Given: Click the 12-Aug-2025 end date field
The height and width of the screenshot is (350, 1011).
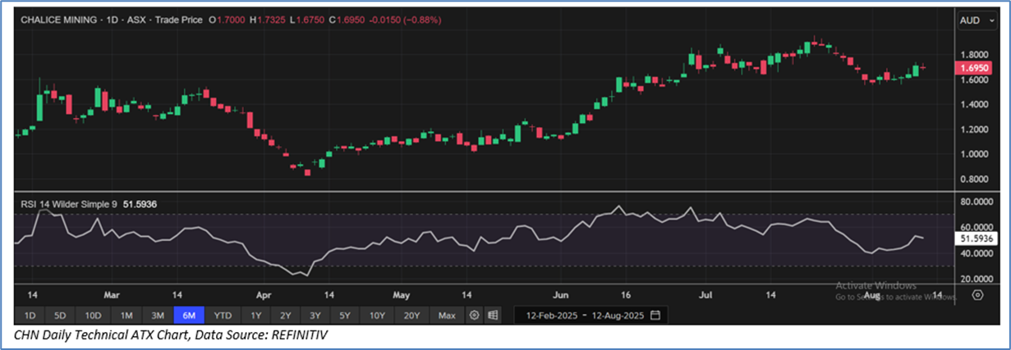Looking at the screenshot, I should [x=615, y=316].
